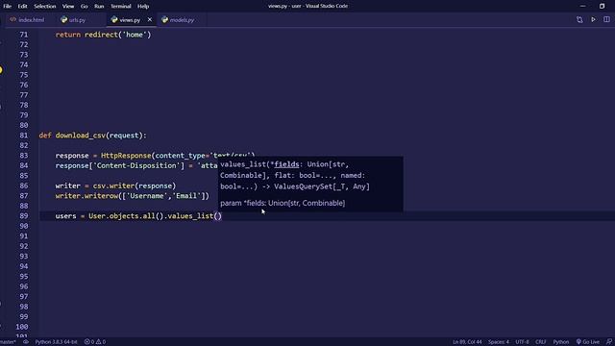
Task: Click line number 71 in the gutter
Action: pyautogui.click(x=23, y=35)
